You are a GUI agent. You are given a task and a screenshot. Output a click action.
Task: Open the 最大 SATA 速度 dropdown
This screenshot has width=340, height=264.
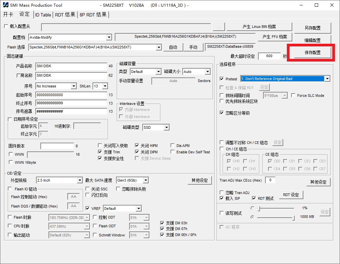145,181
